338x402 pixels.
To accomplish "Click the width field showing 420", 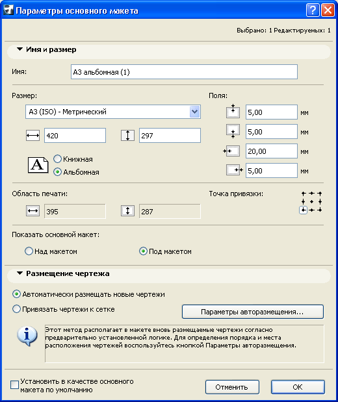I will pyautogui.click(x=75, y=135).
